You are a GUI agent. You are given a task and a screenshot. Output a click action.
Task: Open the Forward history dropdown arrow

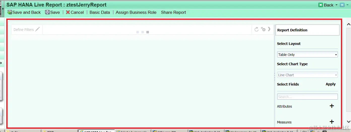[347, 5]
